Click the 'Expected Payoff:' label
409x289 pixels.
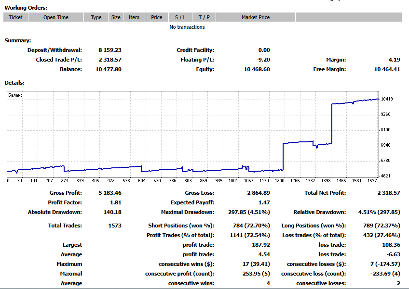[x=192, y=202]
